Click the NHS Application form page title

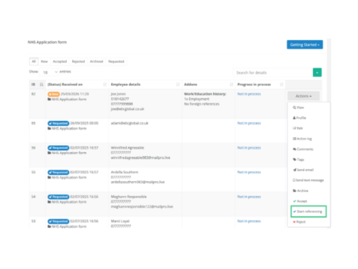pos(47,42)
